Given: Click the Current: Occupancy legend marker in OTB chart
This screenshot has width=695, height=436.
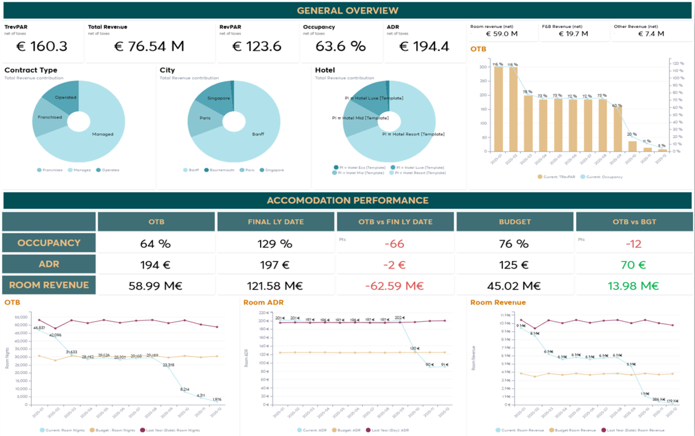Looking at the screenshot, I should click(583, 177).
